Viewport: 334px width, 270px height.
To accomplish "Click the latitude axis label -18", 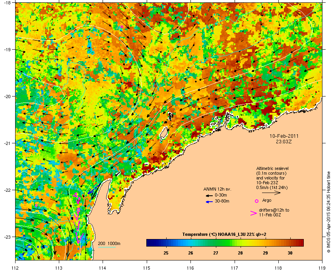I will coord(7,3).
